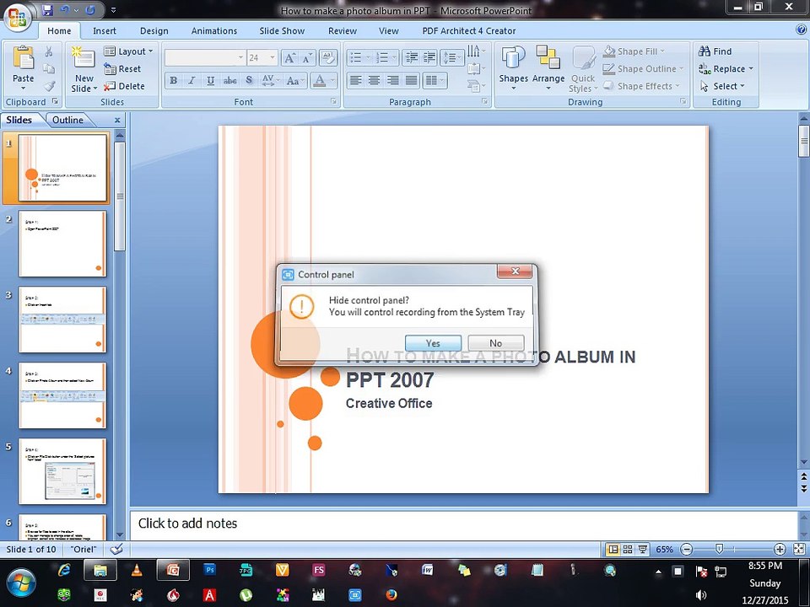Decrease font size with Shrink Font

[x=307, y=58]
